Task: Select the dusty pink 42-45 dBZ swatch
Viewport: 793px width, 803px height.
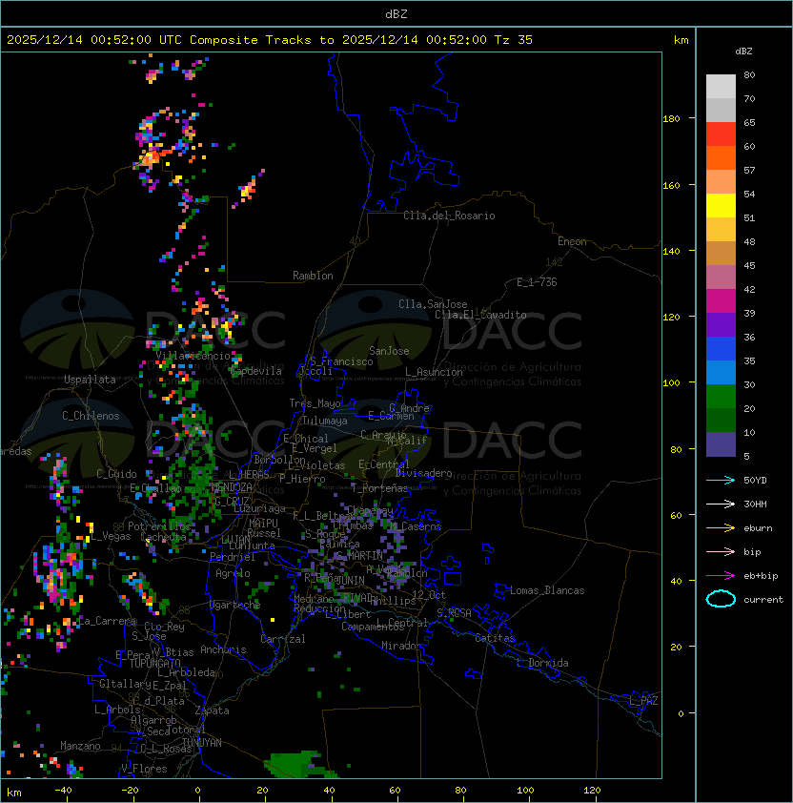Action: pyautogui.click(x=721, y=278)
